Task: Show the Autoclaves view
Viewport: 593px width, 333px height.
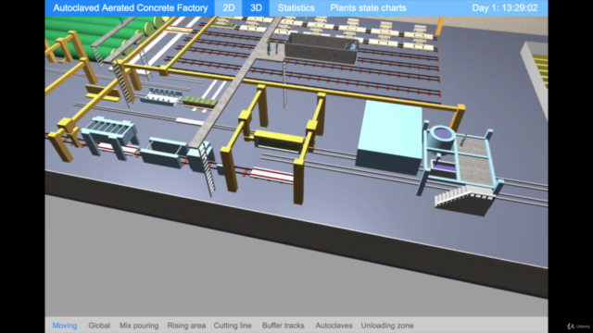Action: pos(334,326)
